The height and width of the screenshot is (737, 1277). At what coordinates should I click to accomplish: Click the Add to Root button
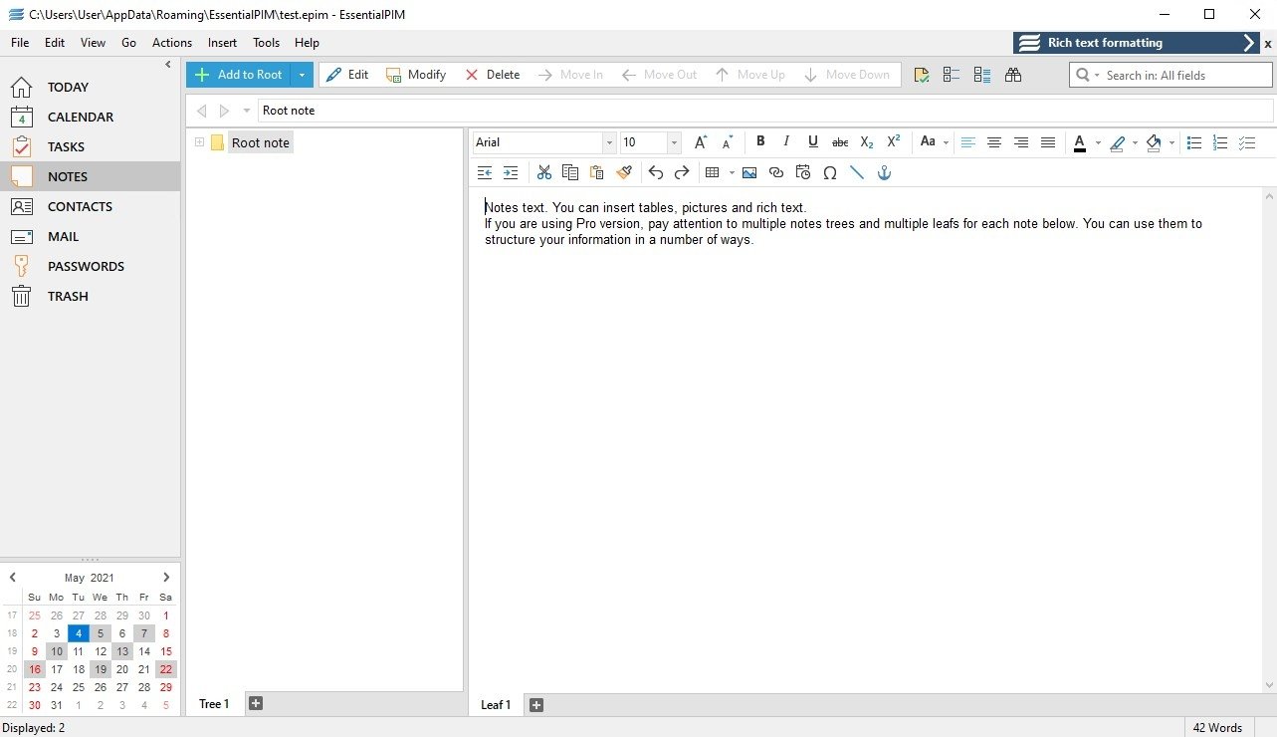tap(239, 75)
